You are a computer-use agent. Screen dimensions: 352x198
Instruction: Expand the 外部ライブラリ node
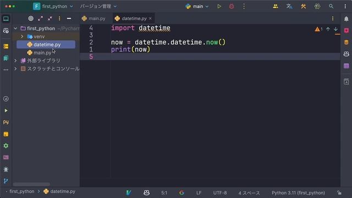15,61
